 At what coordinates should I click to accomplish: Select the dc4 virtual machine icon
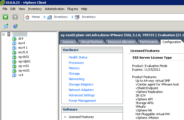14,39
